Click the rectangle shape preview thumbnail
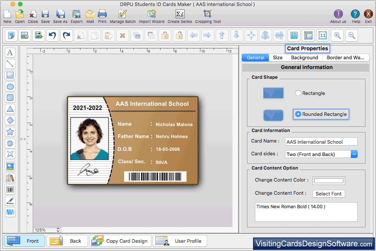 (x=273, y=93)
